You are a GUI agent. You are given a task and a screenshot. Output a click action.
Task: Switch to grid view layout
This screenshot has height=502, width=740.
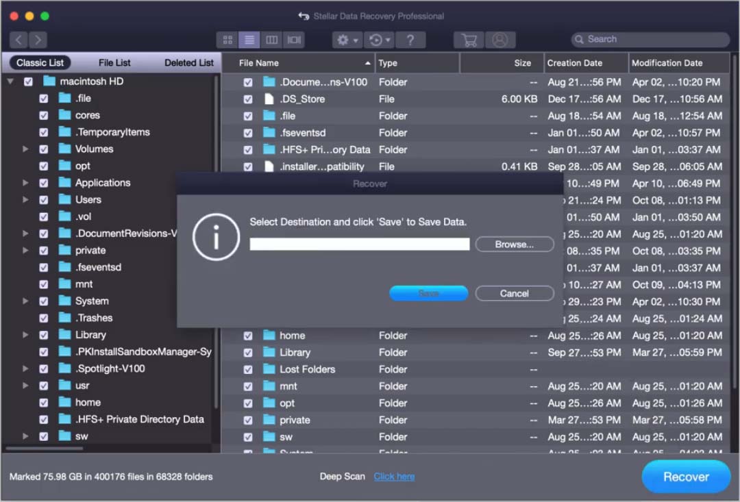228,40
